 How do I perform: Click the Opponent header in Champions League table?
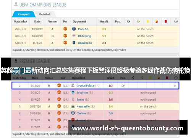[79, 21]
